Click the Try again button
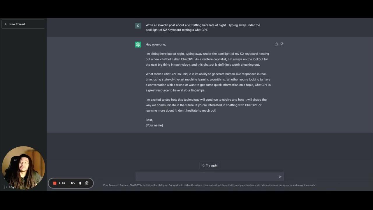The height and width of the screenshot is (210, 373). click(x=210, y=165)
